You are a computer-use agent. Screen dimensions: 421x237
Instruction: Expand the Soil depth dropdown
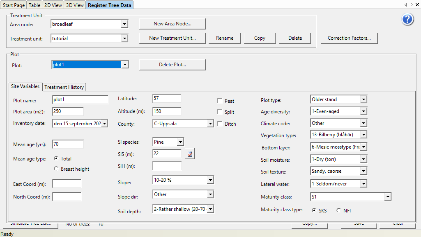[210, 209]
